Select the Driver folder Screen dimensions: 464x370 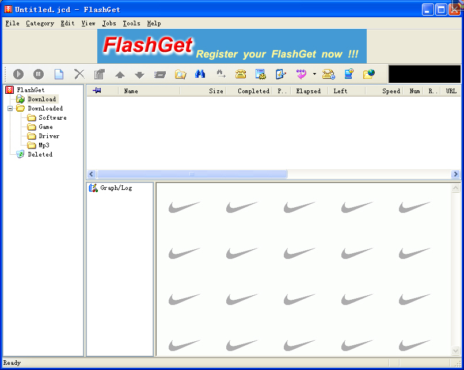(49, 136)
